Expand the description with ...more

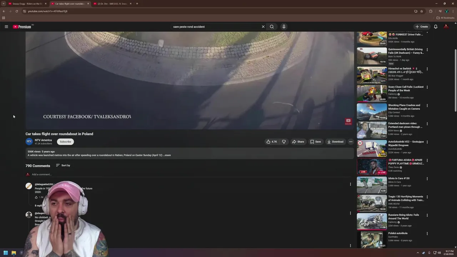click(x=167, y=155)
